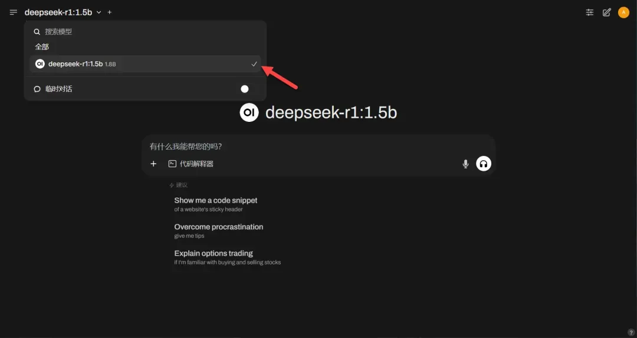Click the 1.8B size label
The image size is (637, 338).
110,64
